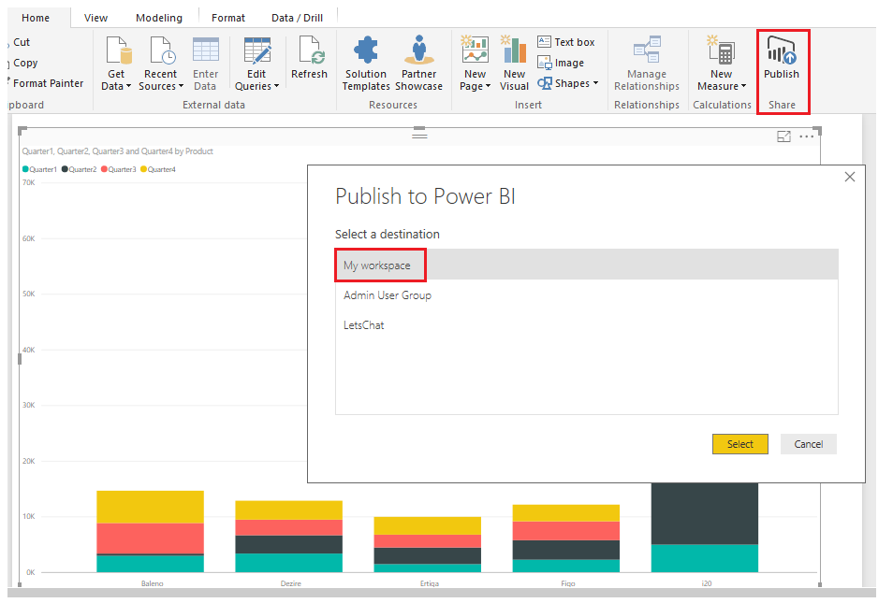Image resolution: width=893 pixels, height=603 pixels.
Task: Click the chart title text
Action: pos(117,151)
